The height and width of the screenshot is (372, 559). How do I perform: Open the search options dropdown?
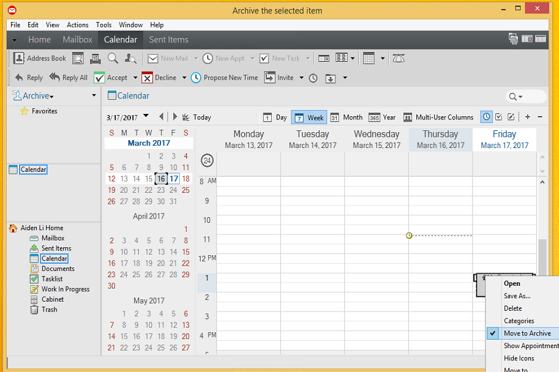(x=520, y=97)
